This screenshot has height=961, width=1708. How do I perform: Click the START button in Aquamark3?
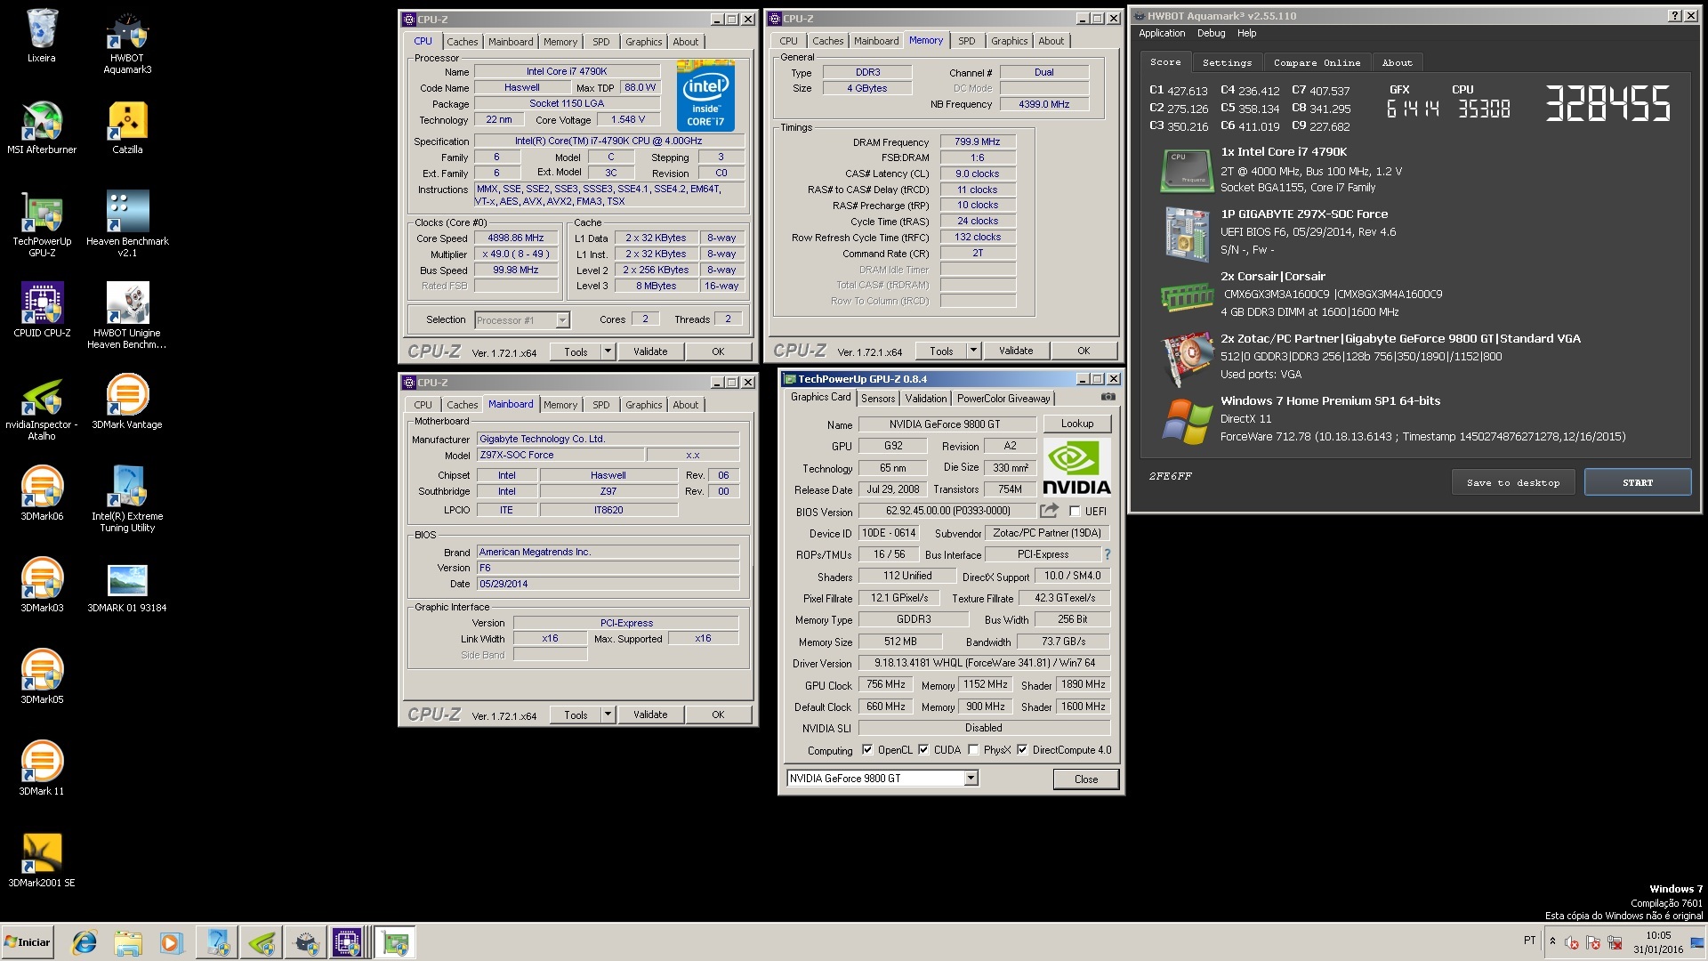[x=1638, y=482]
